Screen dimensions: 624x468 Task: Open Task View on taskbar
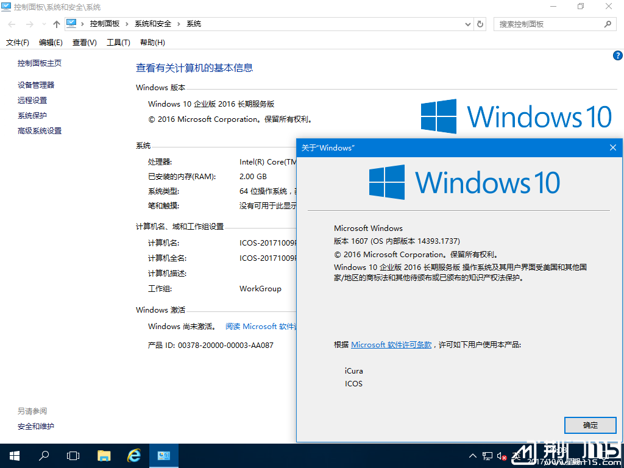73,456
